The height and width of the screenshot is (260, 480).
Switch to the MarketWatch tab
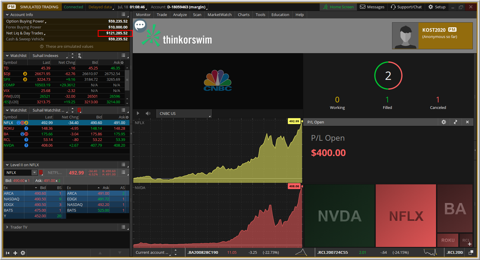point(220,15)
